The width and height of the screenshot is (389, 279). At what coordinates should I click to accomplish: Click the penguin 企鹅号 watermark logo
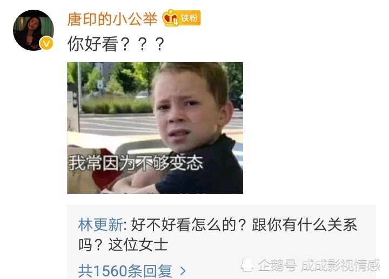pos(247,264)
